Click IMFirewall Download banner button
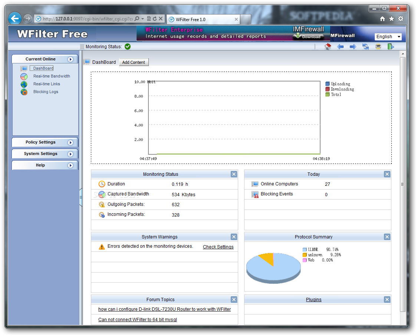Screen dimensions: 417x336 tap(309, 36)
